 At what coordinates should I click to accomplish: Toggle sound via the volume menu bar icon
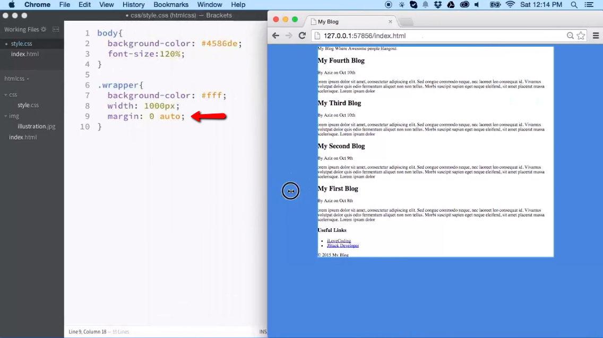click(x=477, y=4)
